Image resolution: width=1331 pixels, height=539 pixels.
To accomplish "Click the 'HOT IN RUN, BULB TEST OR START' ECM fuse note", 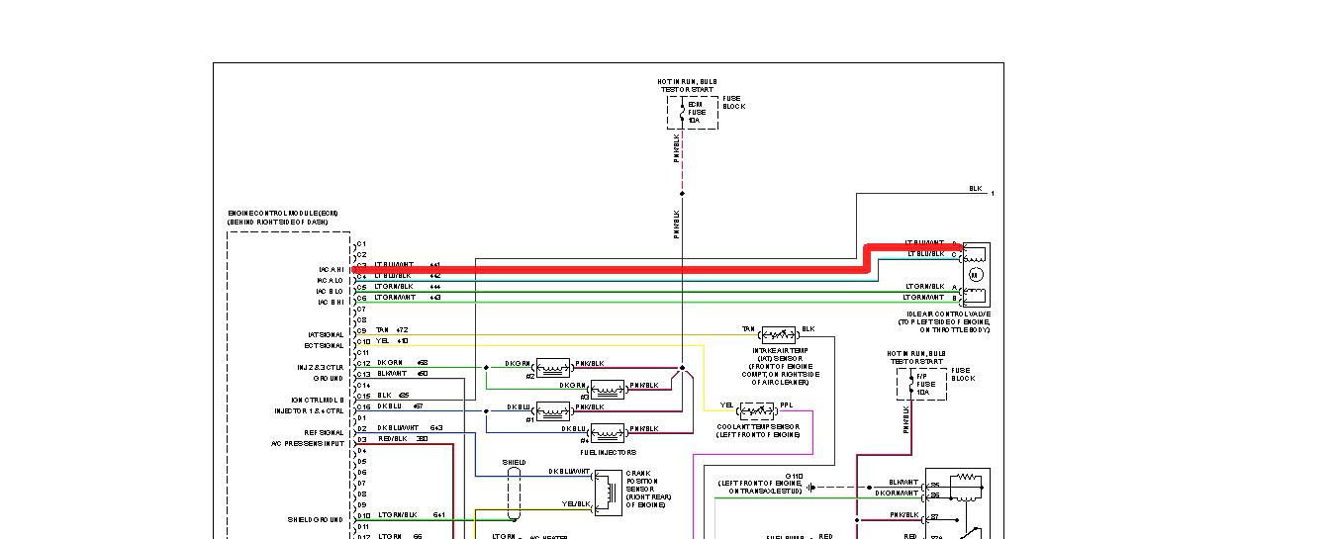I will (687, 86).
